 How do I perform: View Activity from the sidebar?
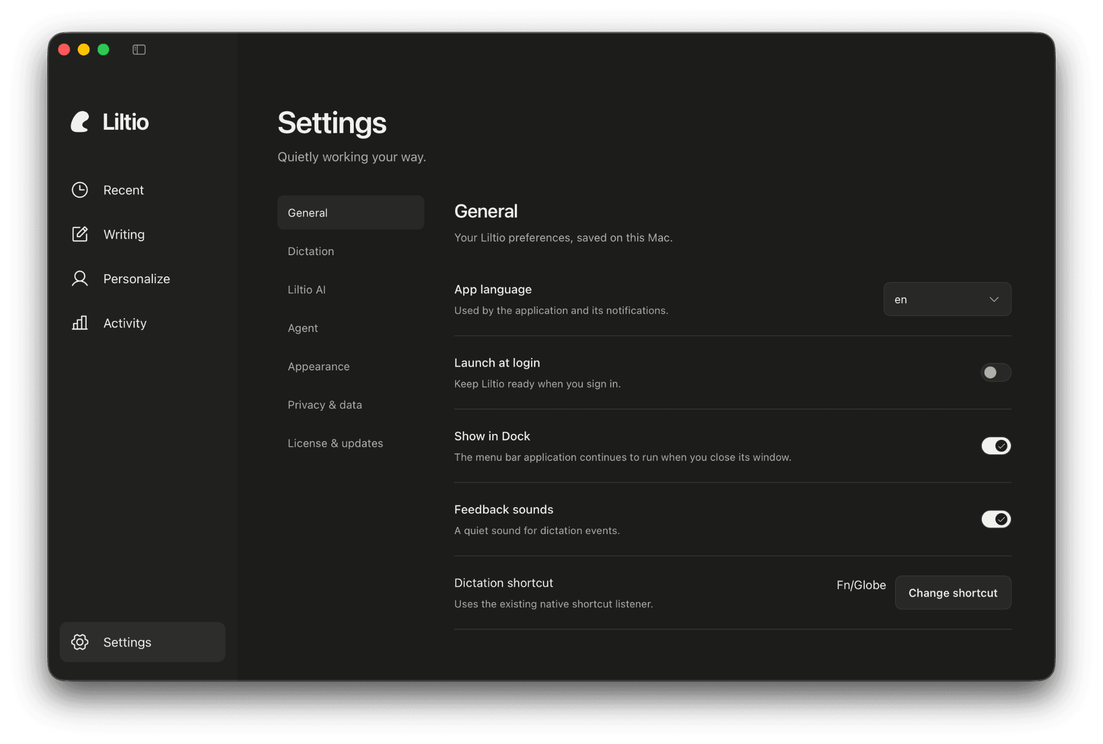(142, 323)
